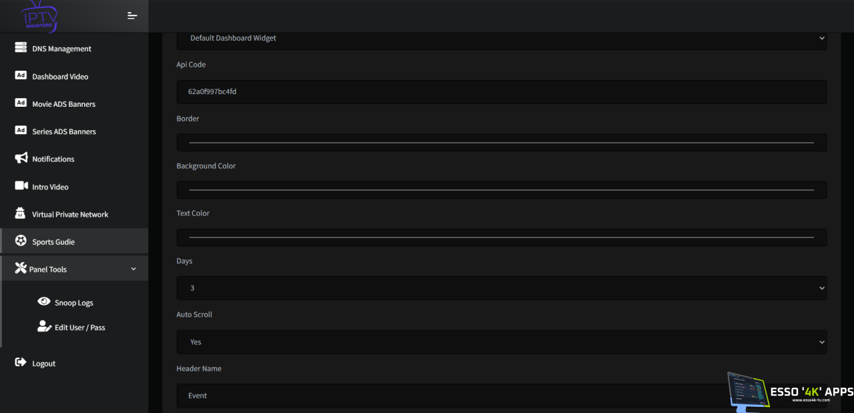Click the Intro Video camera icon
This screenshot has height=413, width=854.
21,186
